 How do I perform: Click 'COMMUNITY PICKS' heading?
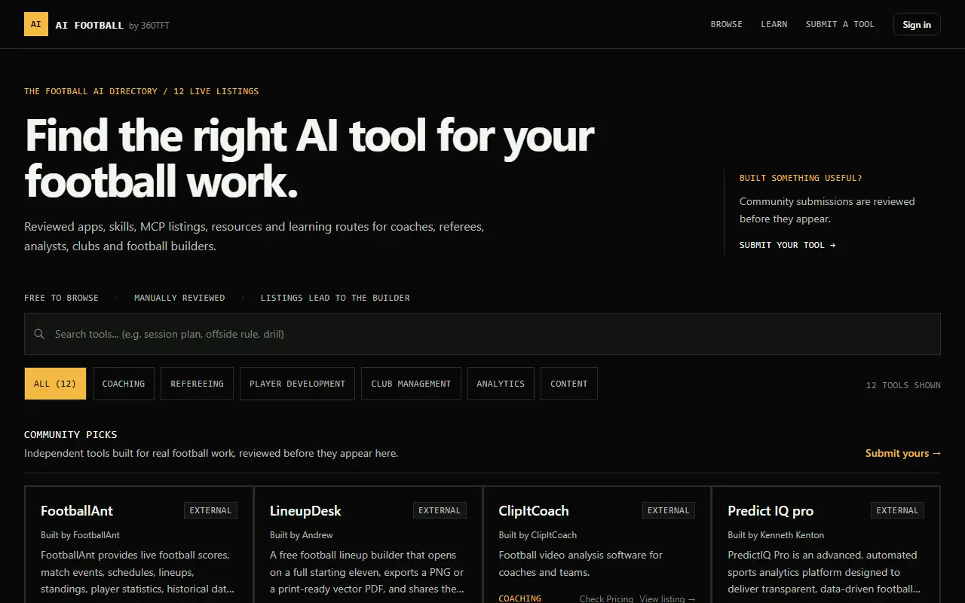tap(71, 434)
